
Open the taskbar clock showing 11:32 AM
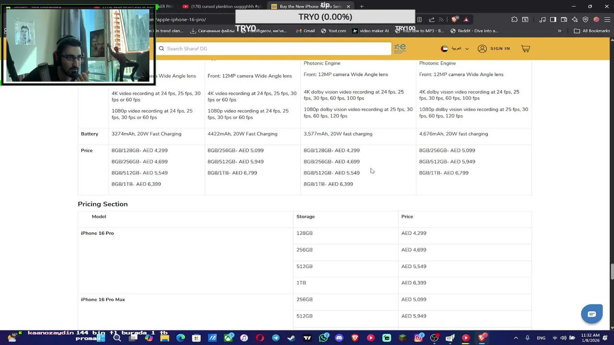click(x=590, y=338)
